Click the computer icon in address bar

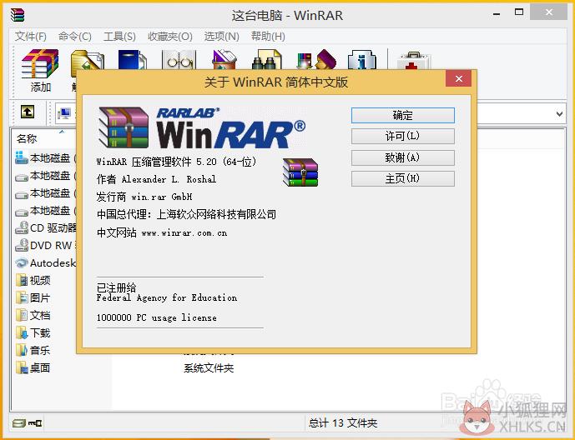(x=64, y=113)
